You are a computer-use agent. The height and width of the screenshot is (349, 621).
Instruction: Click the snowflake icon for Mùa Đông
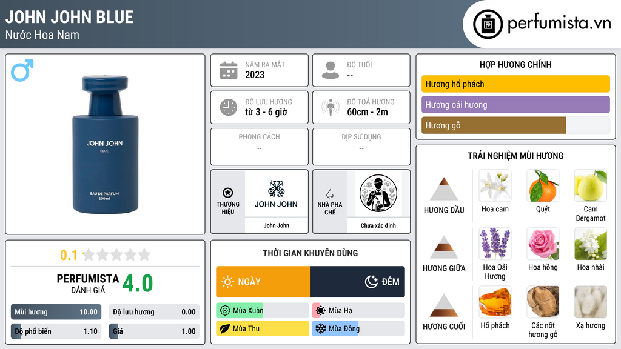pos(321,328)
